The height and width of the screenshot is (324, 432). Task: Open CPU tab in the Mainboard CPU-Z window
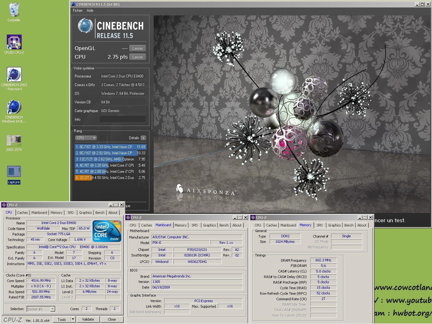click(133, 225)
